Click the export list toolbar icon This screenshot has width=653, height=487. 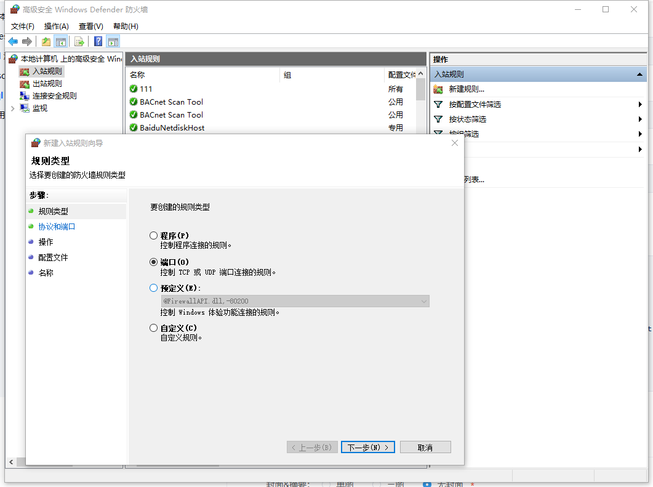point(79,42)
